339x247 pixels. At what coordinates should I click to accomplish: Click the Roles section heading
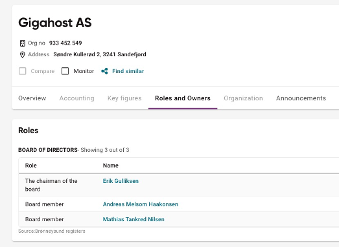(29, 131)
